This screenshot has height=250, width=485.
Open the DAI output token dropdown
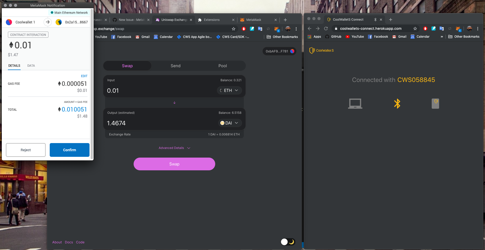(x=230, y=123)
